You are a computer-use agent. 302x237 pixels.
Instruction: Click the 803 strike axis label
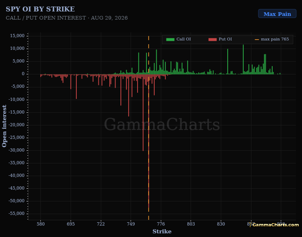pos(191,224)
